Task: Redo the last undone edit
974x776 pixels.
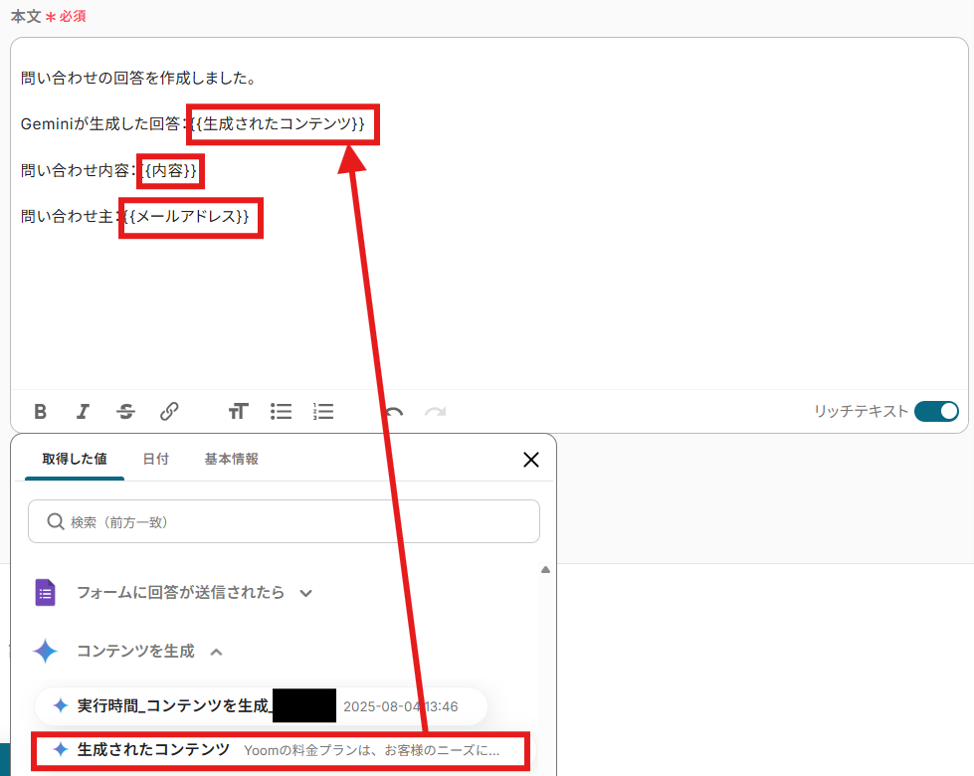Action: (x=435, y=411)
